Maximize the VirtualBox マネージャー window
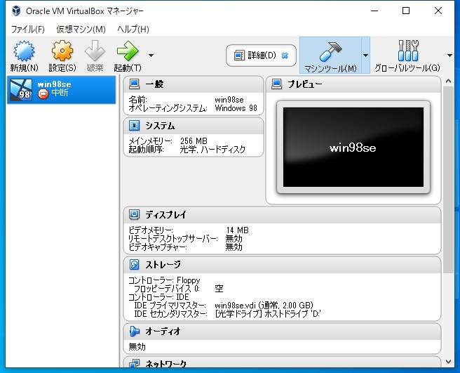 (x=406, y=11)
